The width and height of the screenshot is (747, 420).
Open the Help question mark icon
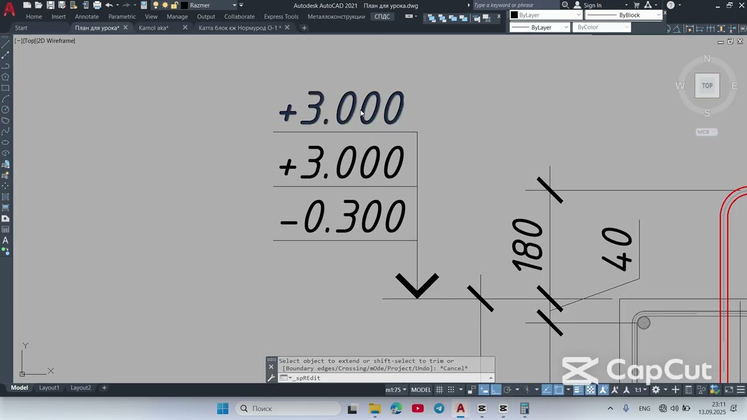coord(671,5)
